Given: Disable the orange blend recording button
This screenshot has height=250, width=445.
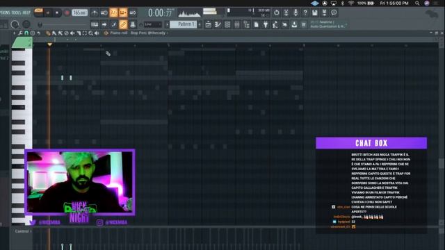Looking at the screenshot, I should [x=123, y=12].
